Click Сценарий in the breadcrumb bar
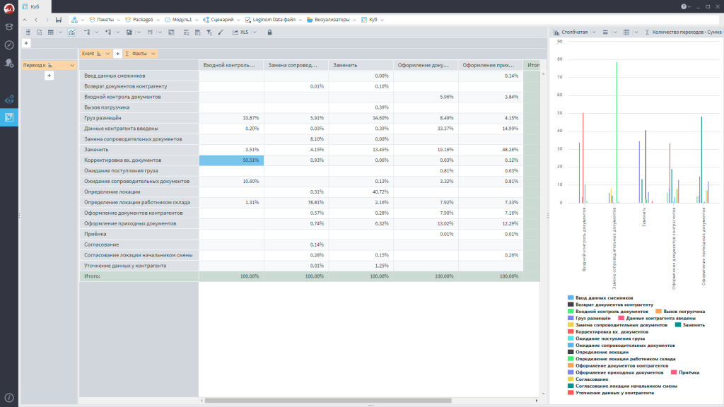This screenshot has height=407, width=724. click(222, 20)
